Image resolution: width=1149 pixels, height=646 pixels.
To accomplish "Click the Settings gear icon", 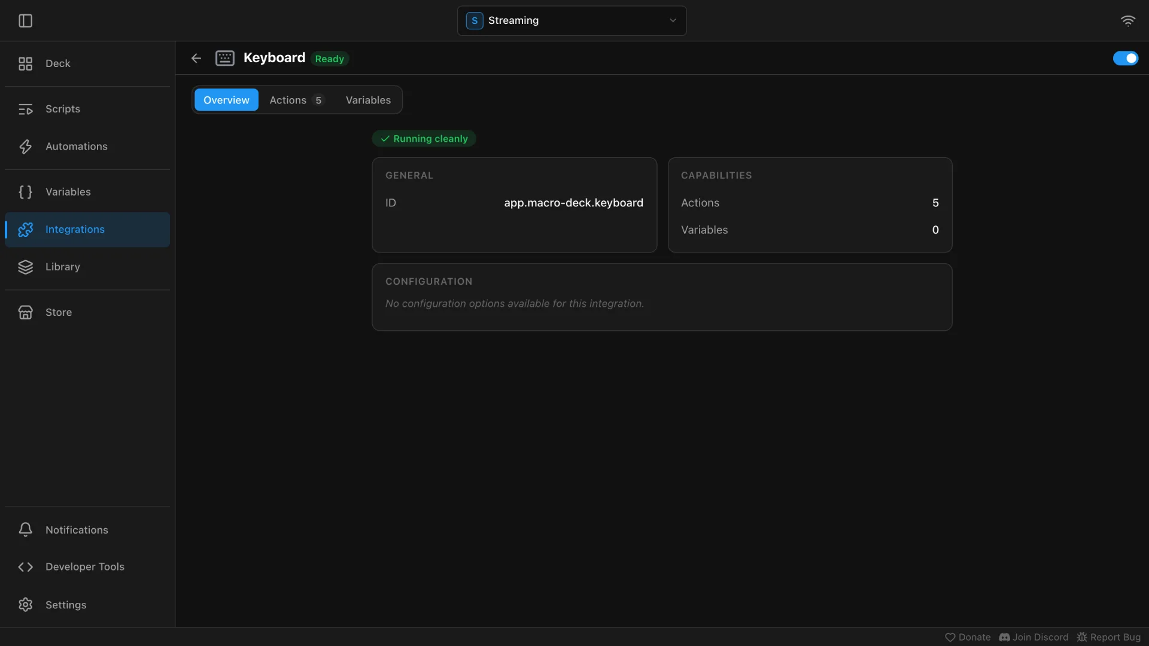I will 25,605.
